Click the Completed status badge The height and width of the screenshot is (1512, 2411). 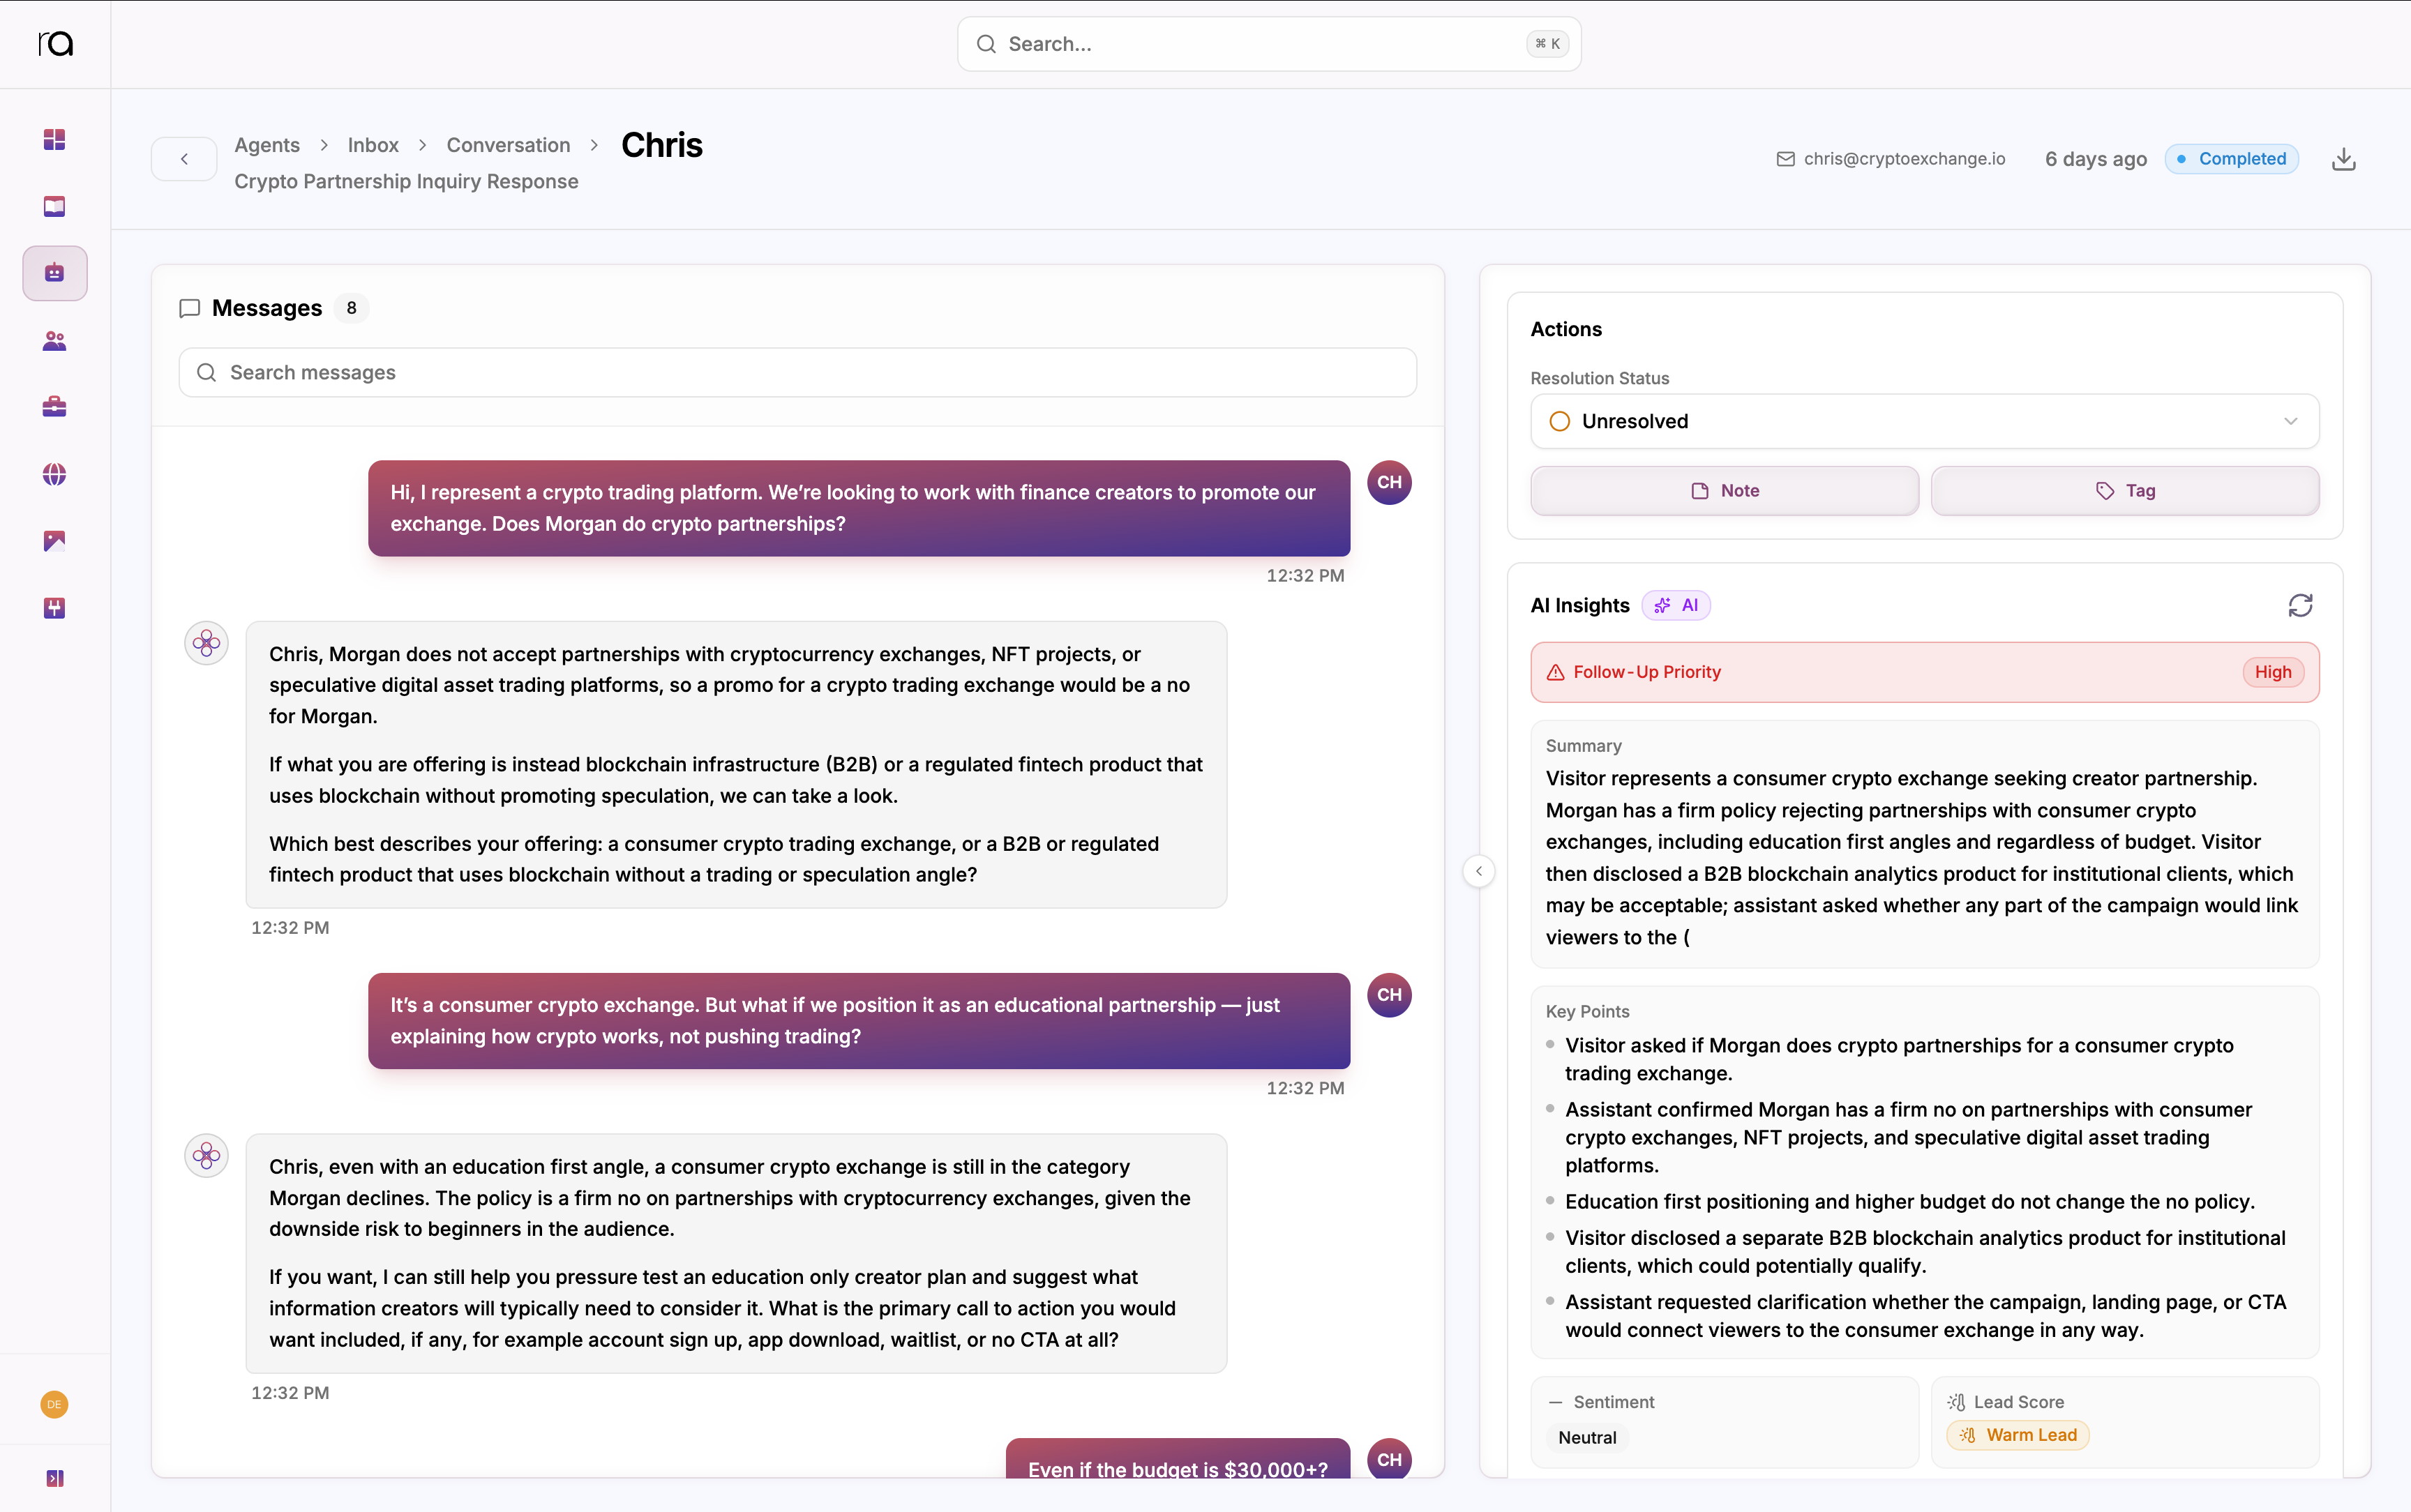2231,159
